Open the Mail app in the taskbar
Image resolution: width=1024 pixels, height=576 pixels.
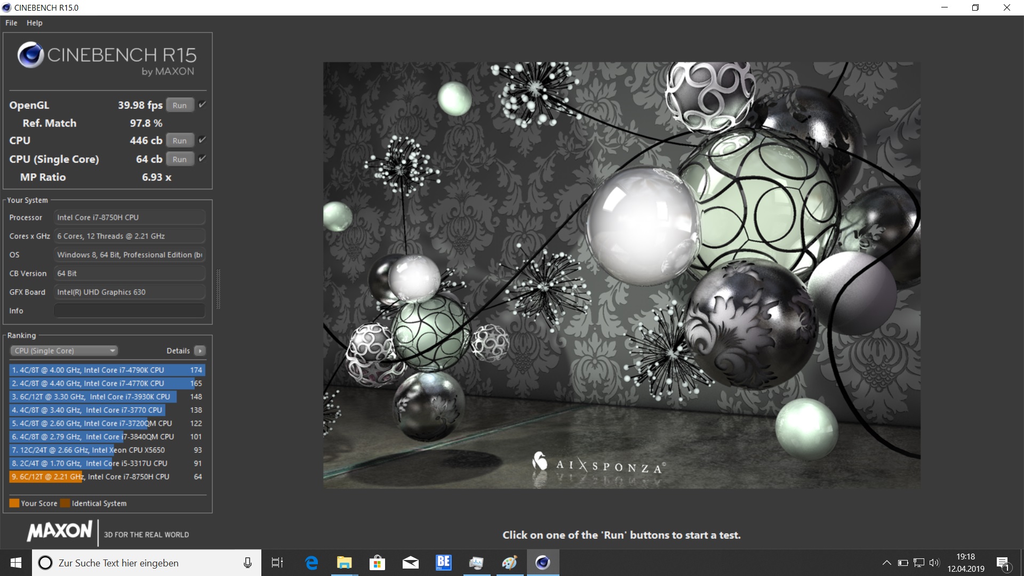tap(410, 563)
